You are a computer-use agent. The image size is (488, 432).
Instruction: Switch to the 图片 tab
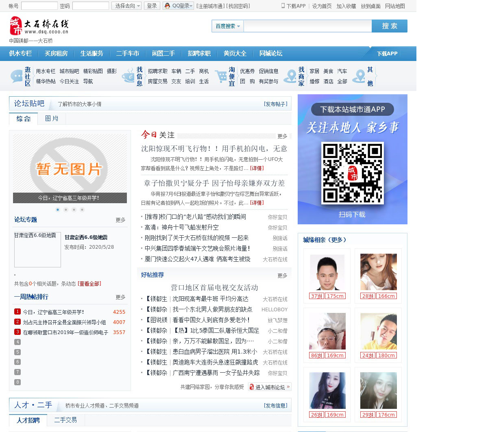point(52,119)
